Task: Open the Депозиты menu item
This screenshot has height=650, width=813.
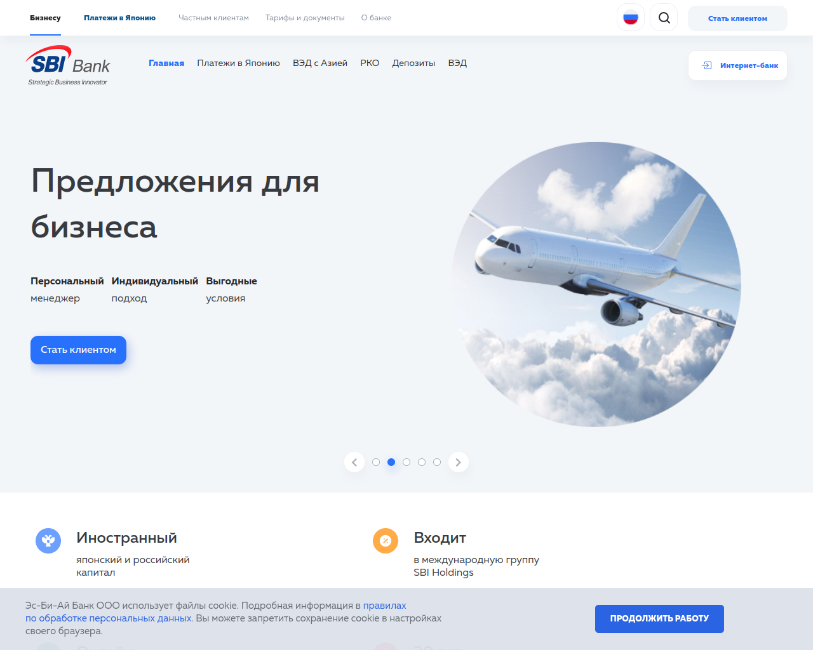Action: (x=413, y=63)
